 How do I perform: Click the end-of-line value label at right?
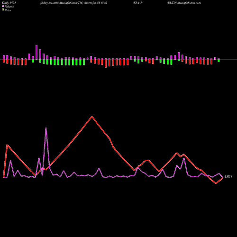pyautogui.click(x=228, y=177)
